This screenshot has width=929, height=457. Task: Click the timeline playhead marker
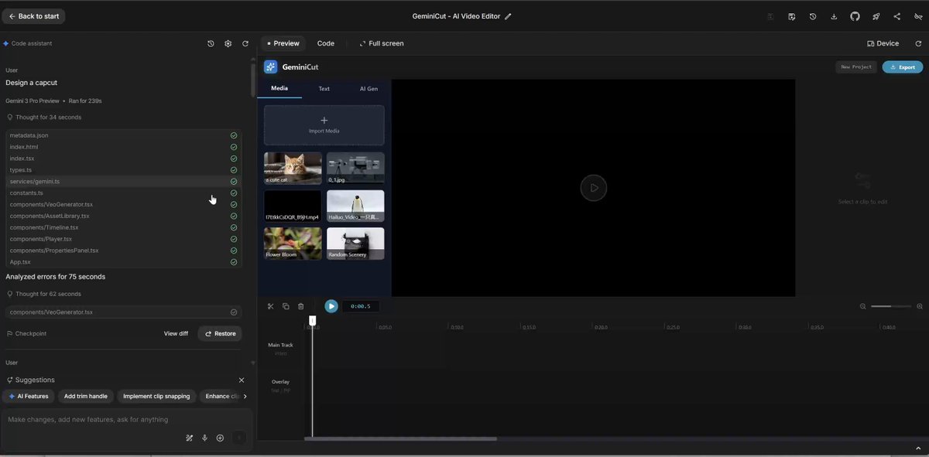pos(313,320)
